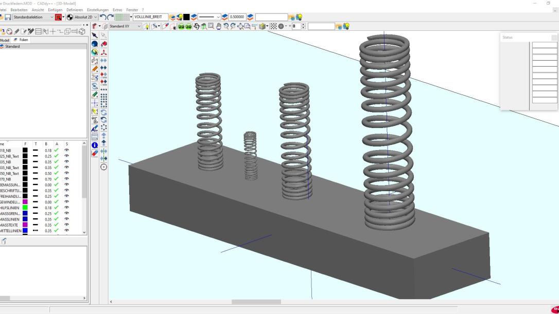Hide the BEMASSUNG layer via eye icon
The height and width of the screenshot is (314, 559).
66,184
